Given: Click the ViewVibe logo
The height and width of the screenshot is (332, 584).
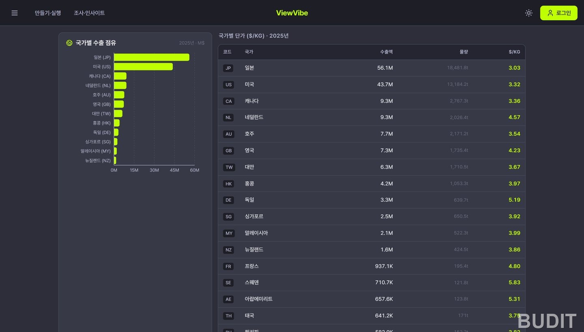Looking at the screenshot, I should pyautogui.click(x=292, y=13).
